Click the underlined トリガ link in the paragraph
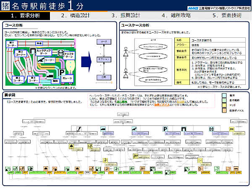This screenshot has height=189, width=252. click(181, 102)
